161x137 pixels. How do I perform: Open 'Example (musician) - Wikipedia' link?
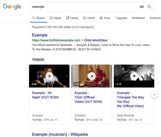tap(60, 134)
